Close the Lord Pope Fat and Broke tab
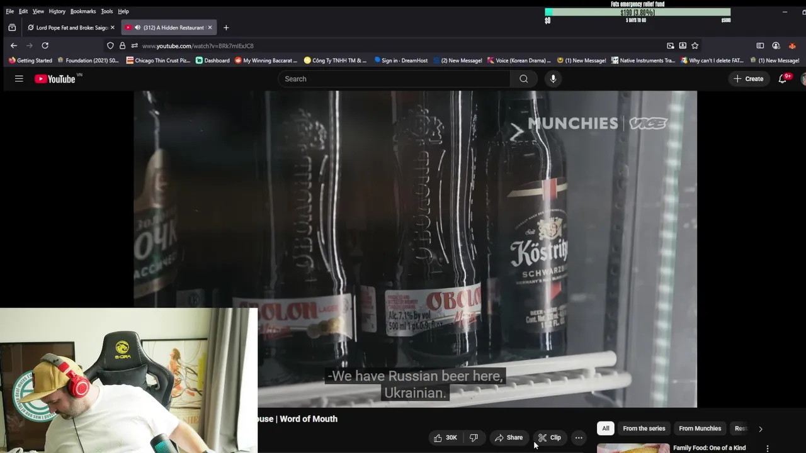 (x=113, y=28)
